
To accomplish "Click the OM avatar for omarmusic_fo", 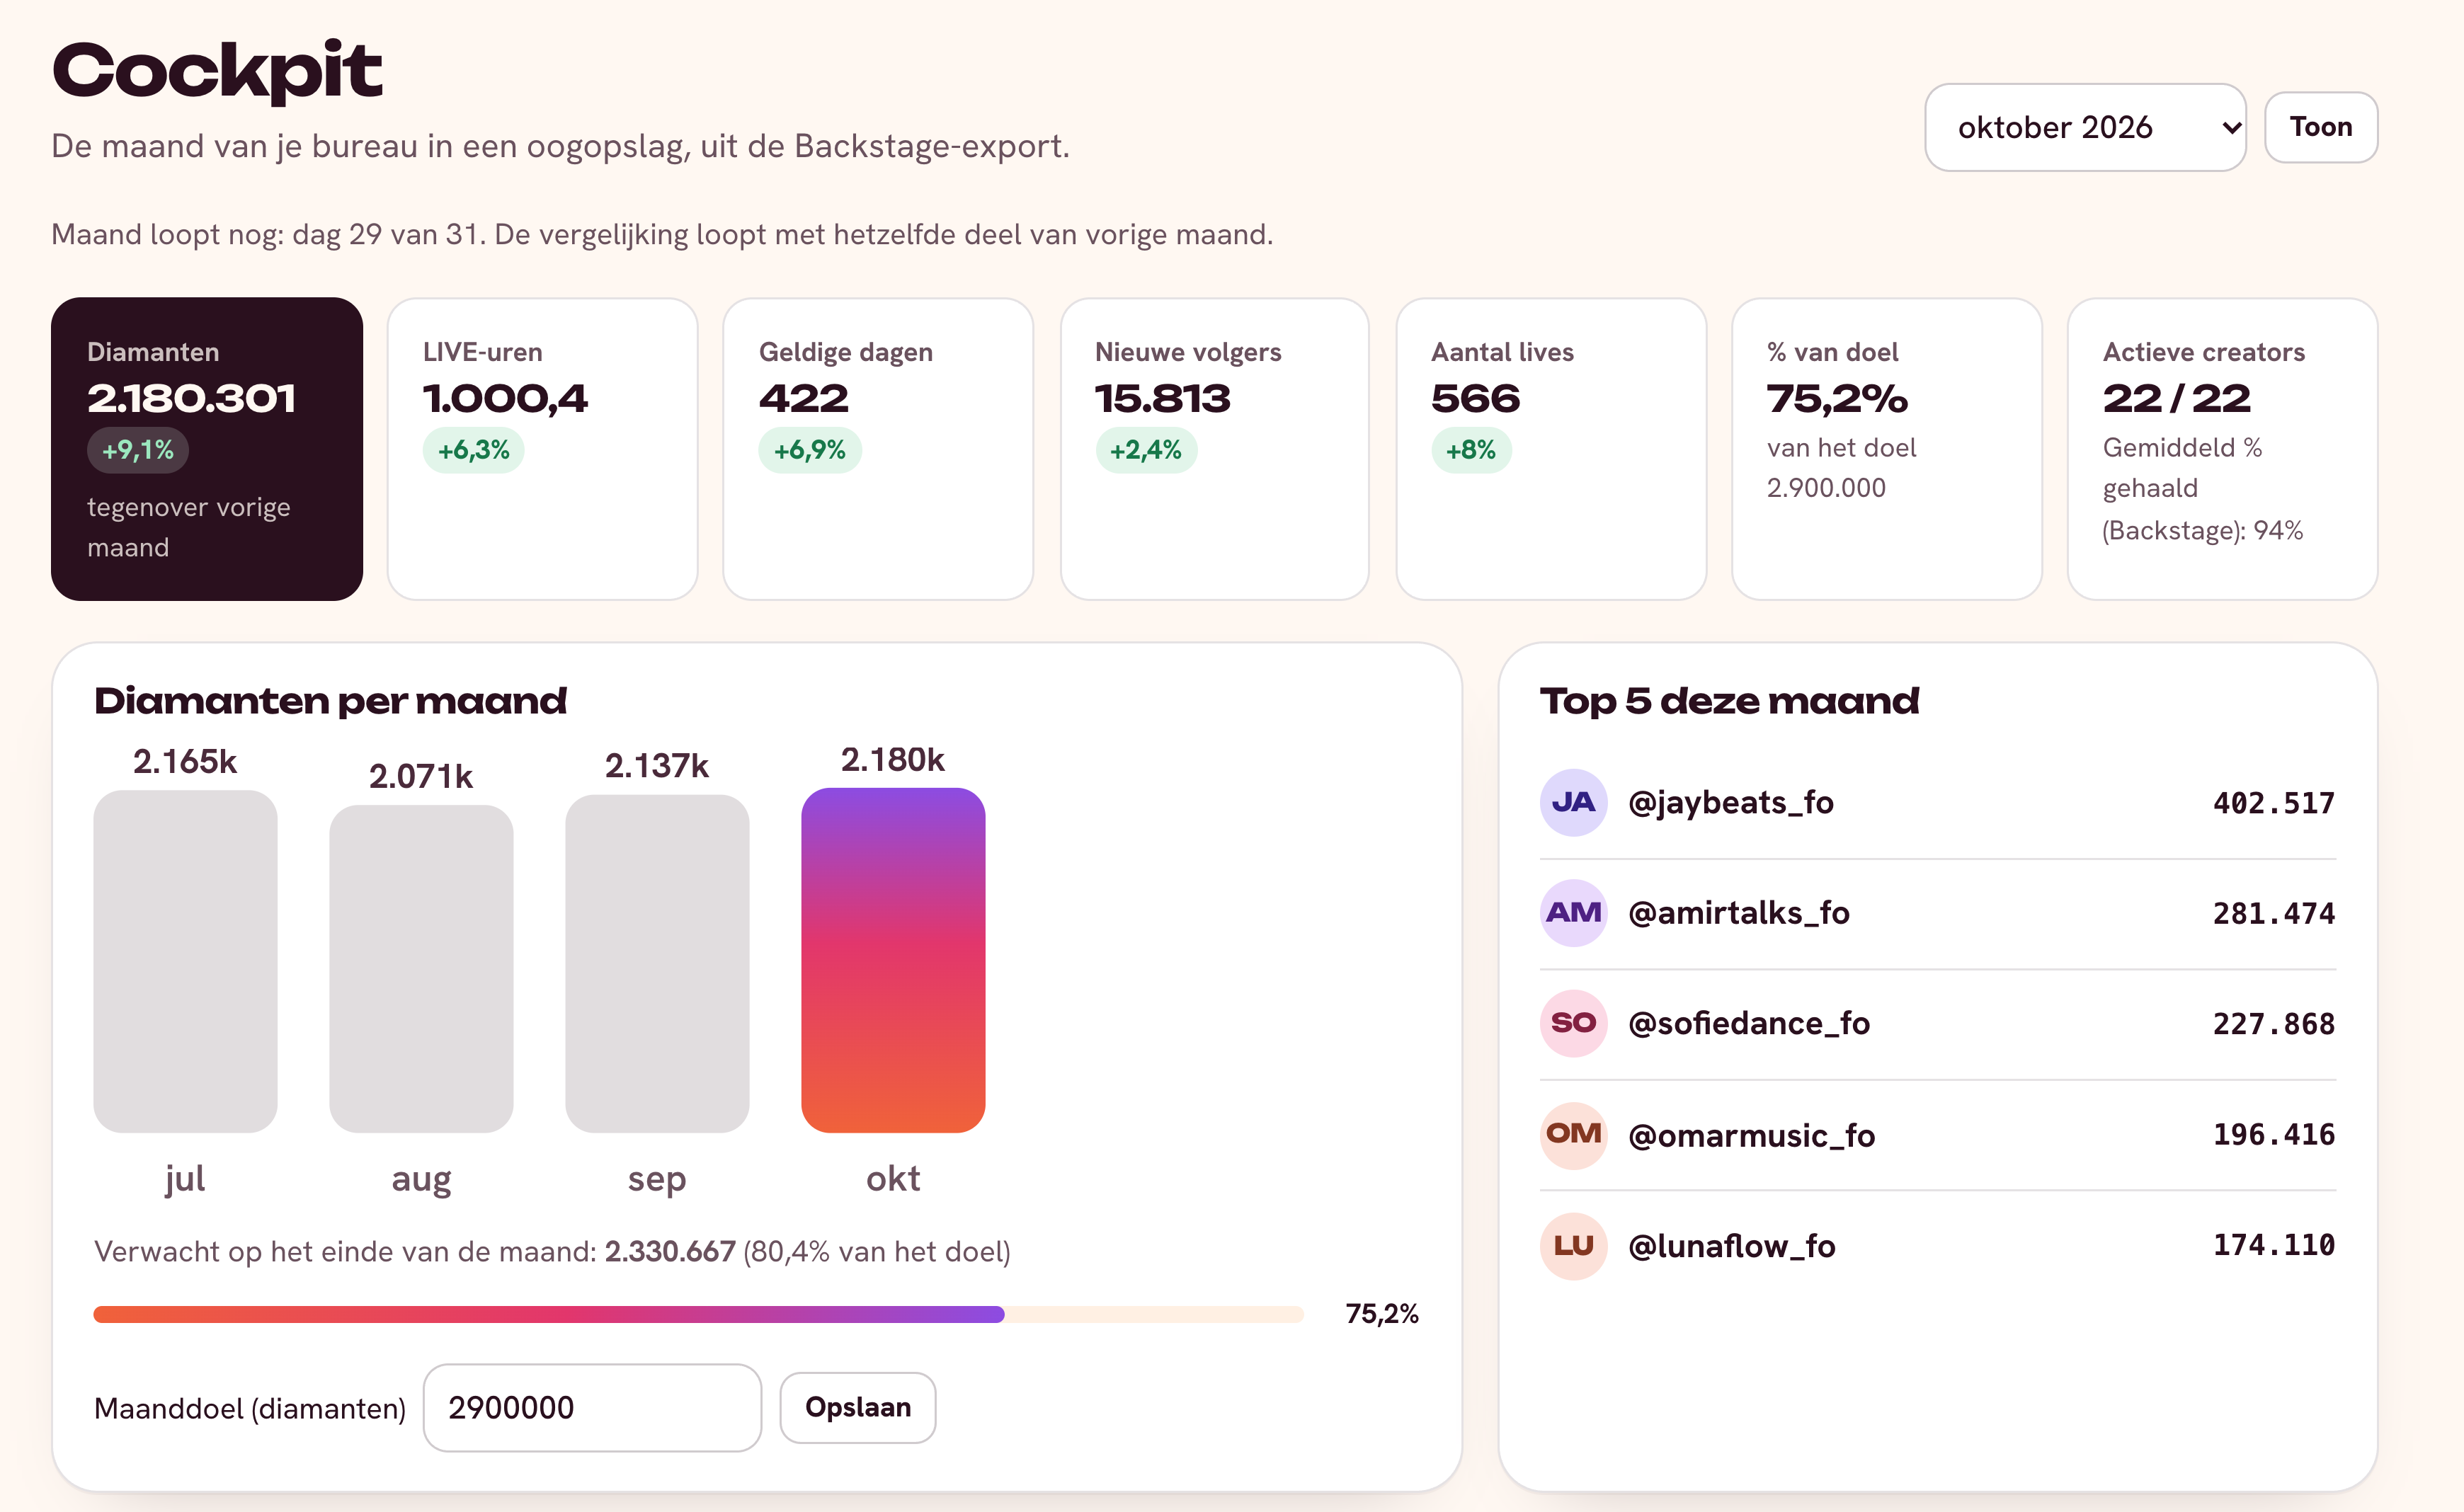I will (x=1573, y=1135).
